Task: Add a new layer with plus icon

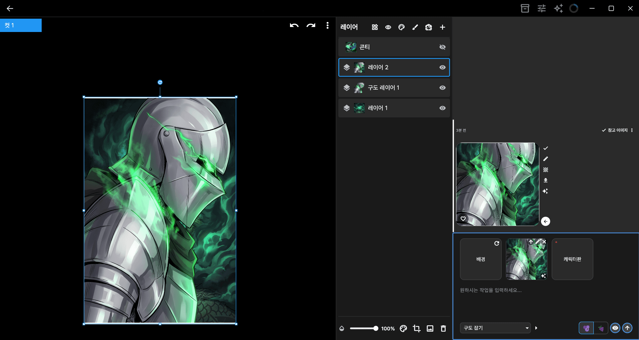Action: coord(442,27)
